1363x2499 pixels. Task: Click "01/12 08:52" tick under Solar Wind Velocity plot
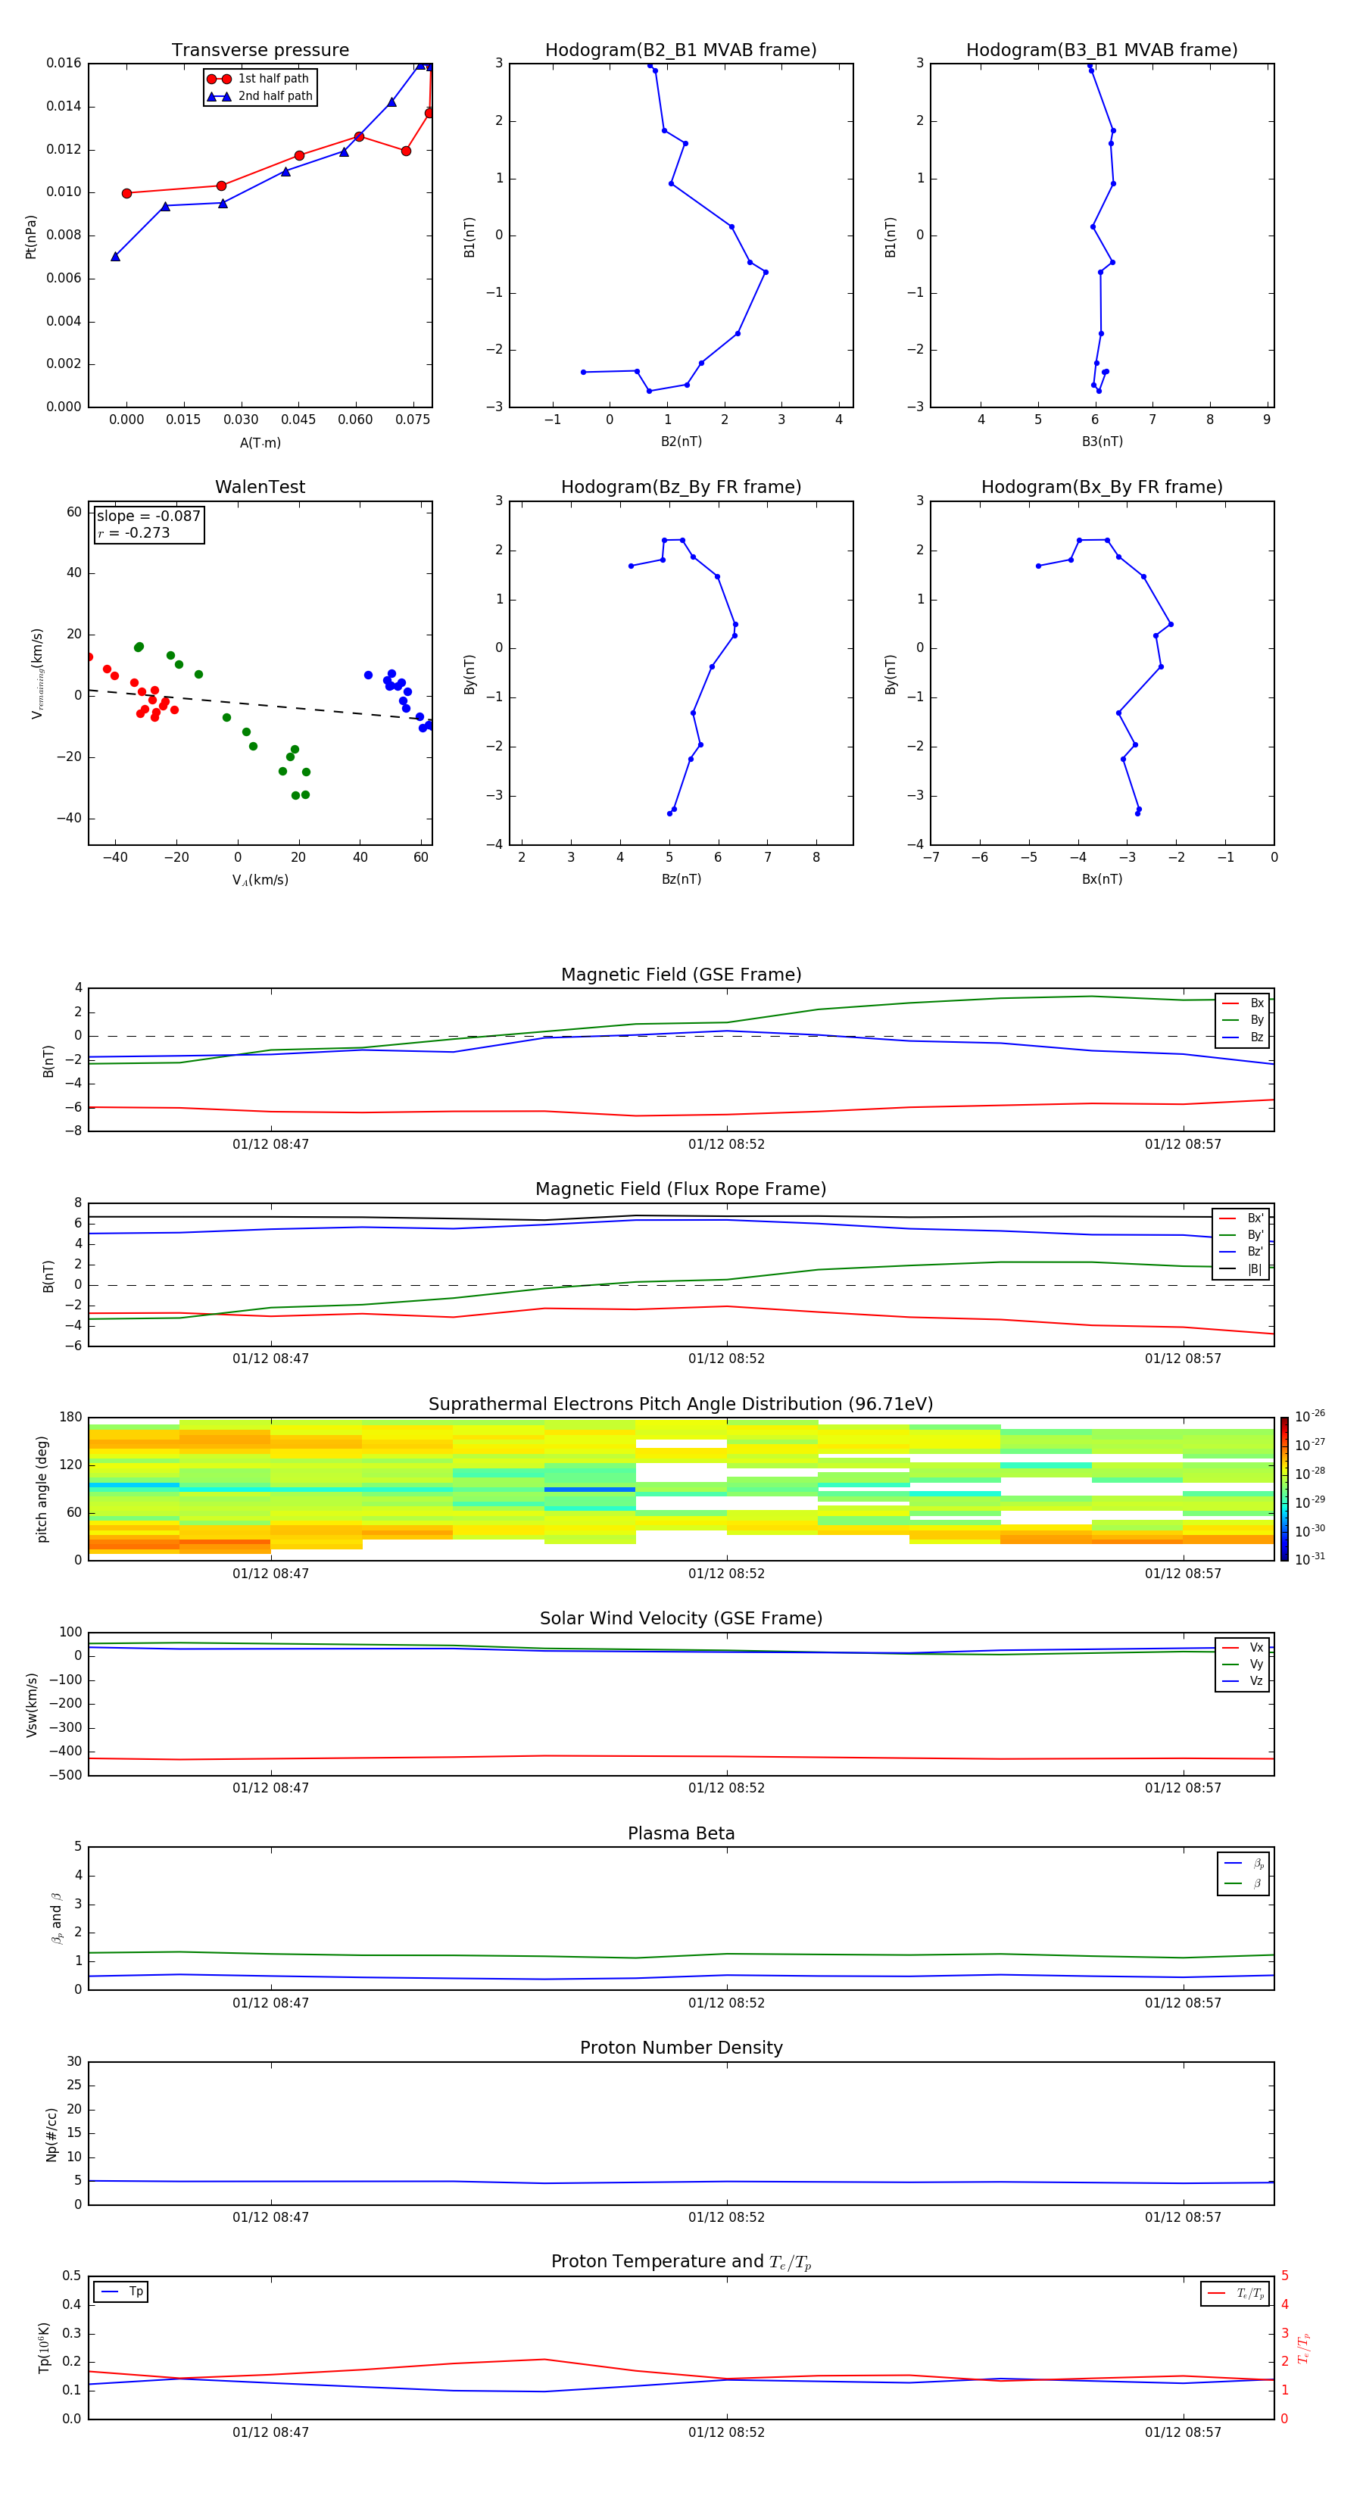point(727,1788)
